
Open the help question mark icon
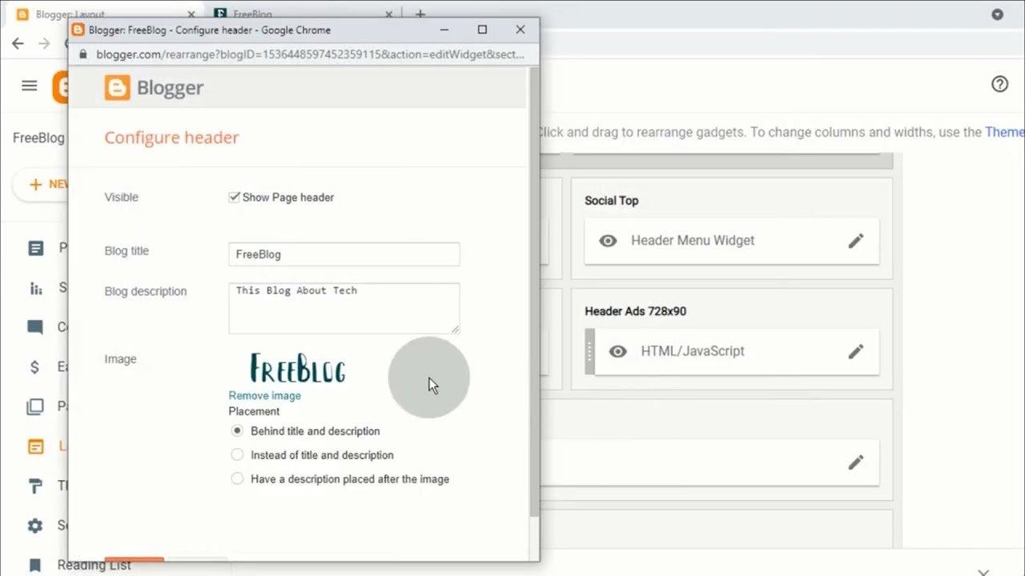pyautogui.click(x=999, y=84)
